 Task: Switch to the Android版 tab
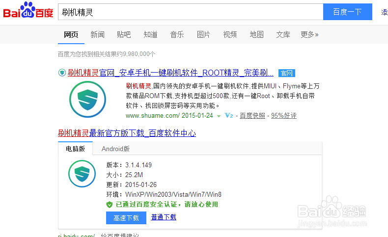click(115, 149)
